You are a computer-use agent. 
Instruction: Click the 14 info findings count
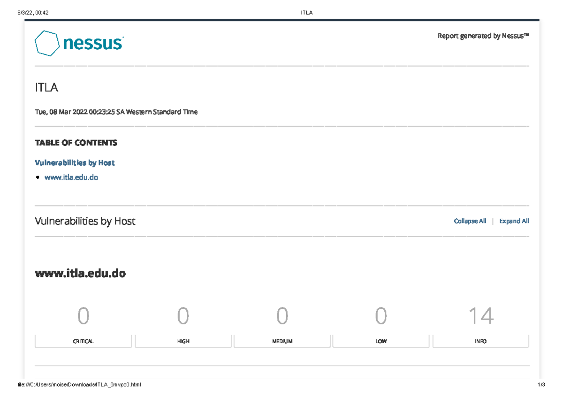click(480, 316)
